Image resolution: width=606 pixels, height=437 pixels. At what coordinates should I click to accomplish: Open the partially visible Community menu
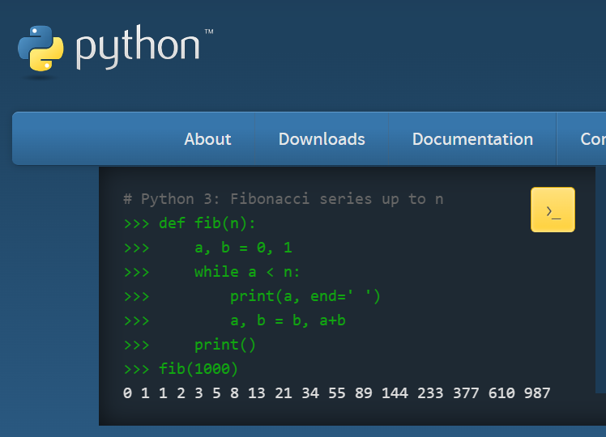pos(581,139)
